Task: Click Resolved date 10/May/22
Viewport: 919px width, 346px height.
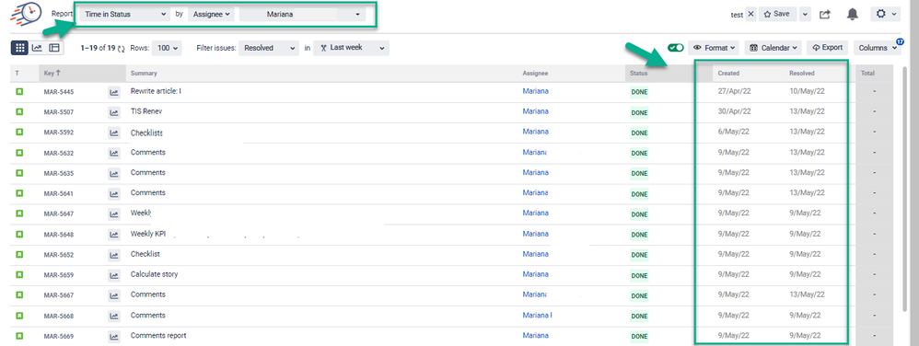Action: 807,91
